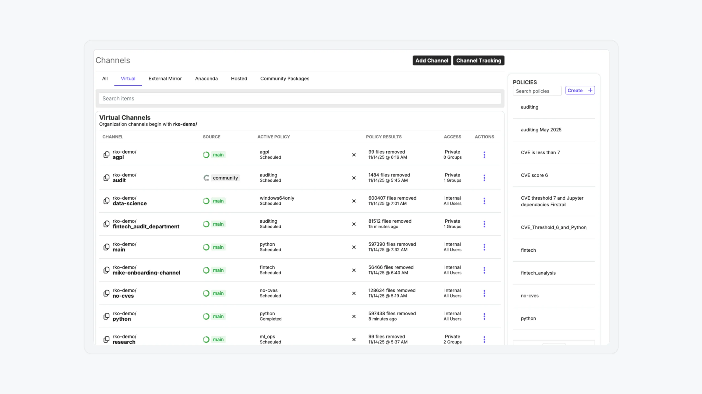The image size is (702, 394).
Task: Click X beside fintech policy on mike-onboarding-channel
Action: point(354,270)
